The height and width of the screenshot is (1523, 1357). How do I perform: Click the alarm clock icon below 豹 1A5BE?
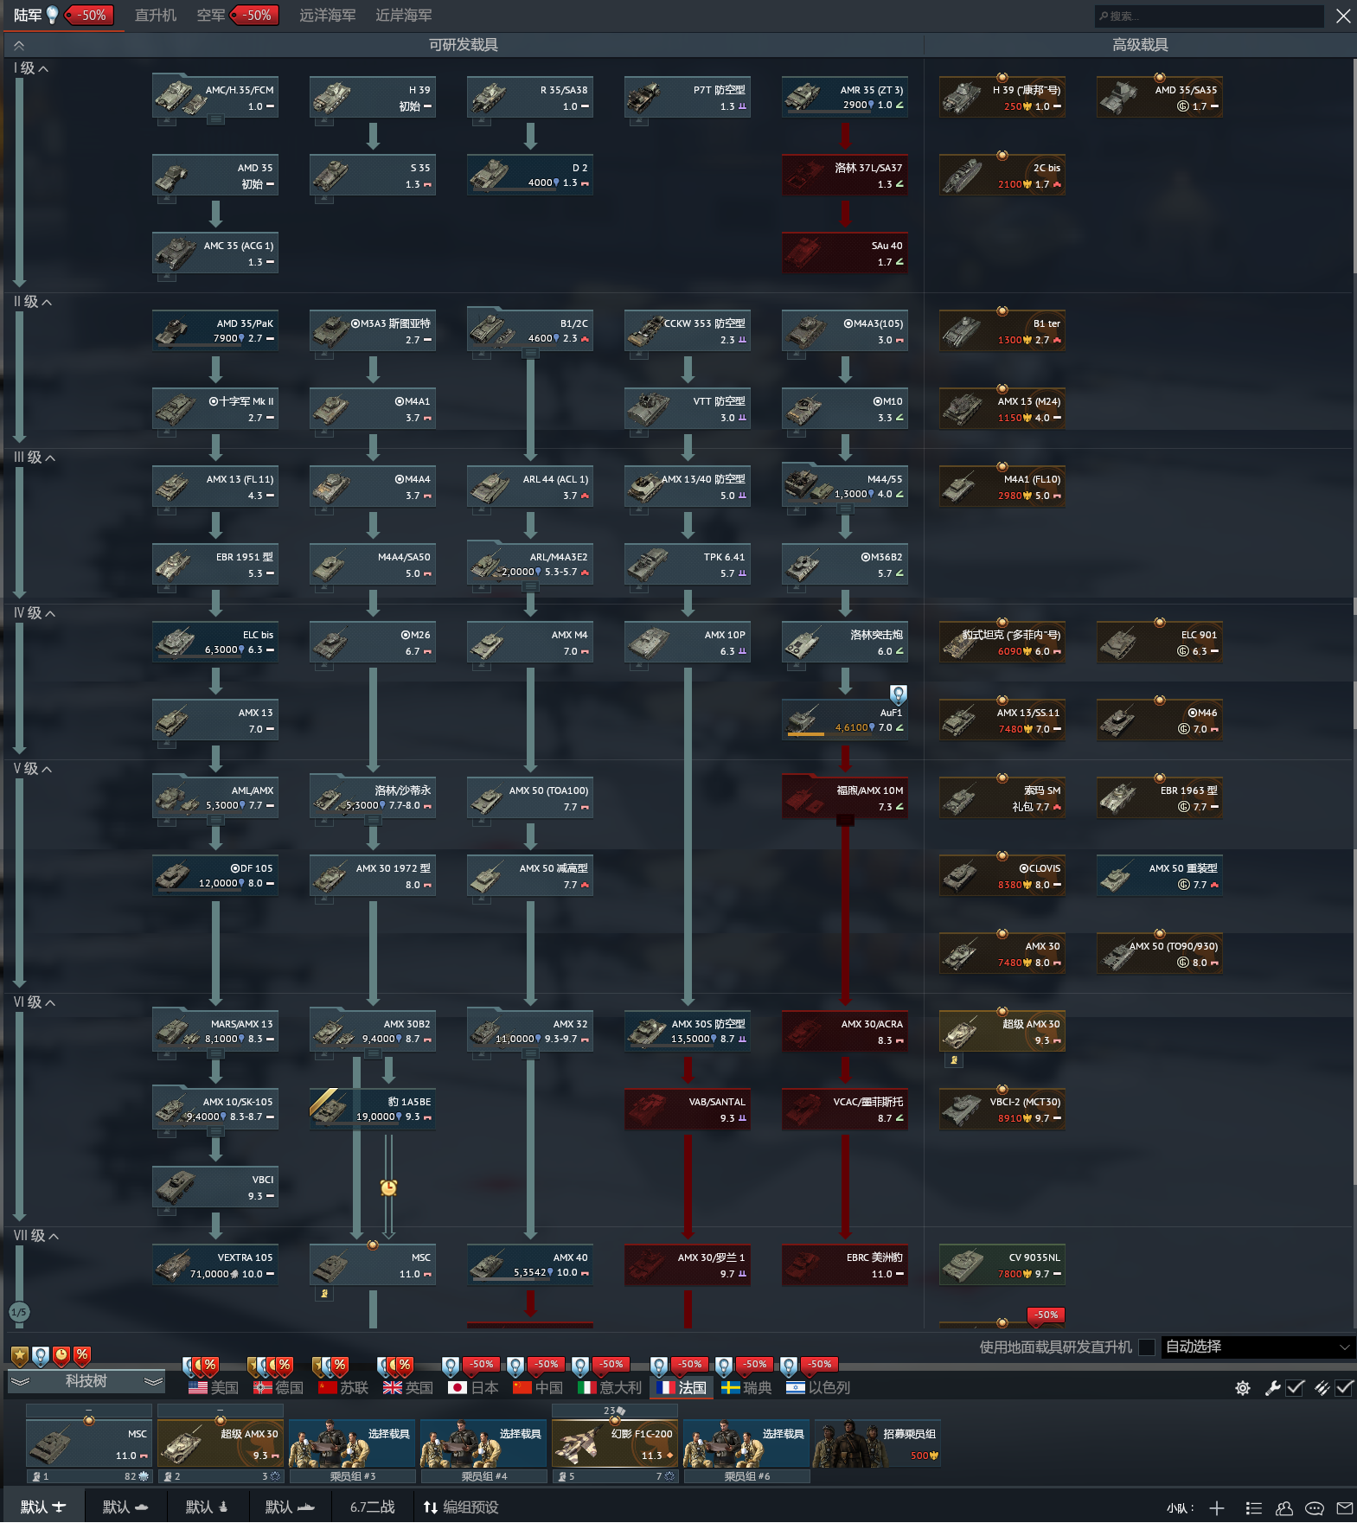(x=389, y=1187)
